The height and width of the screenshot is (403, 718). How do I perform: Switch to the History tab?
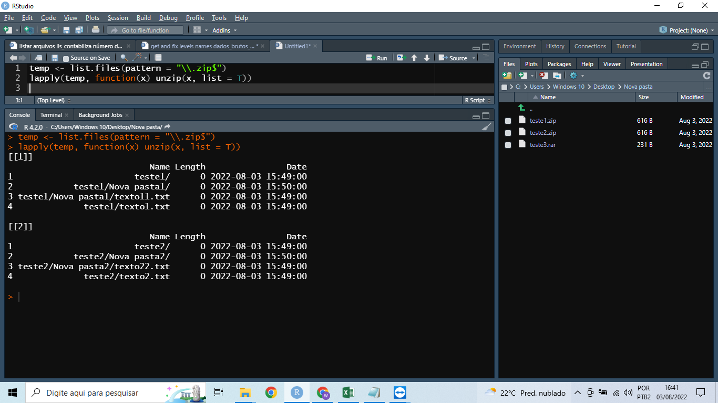tap(555, 46)
